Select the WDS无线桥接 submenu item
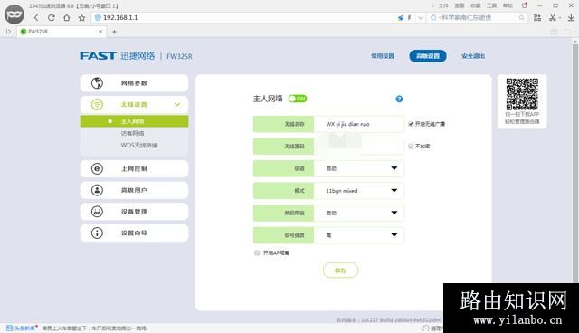The height and width of the screenshot is (333, 579). (139, 145)
